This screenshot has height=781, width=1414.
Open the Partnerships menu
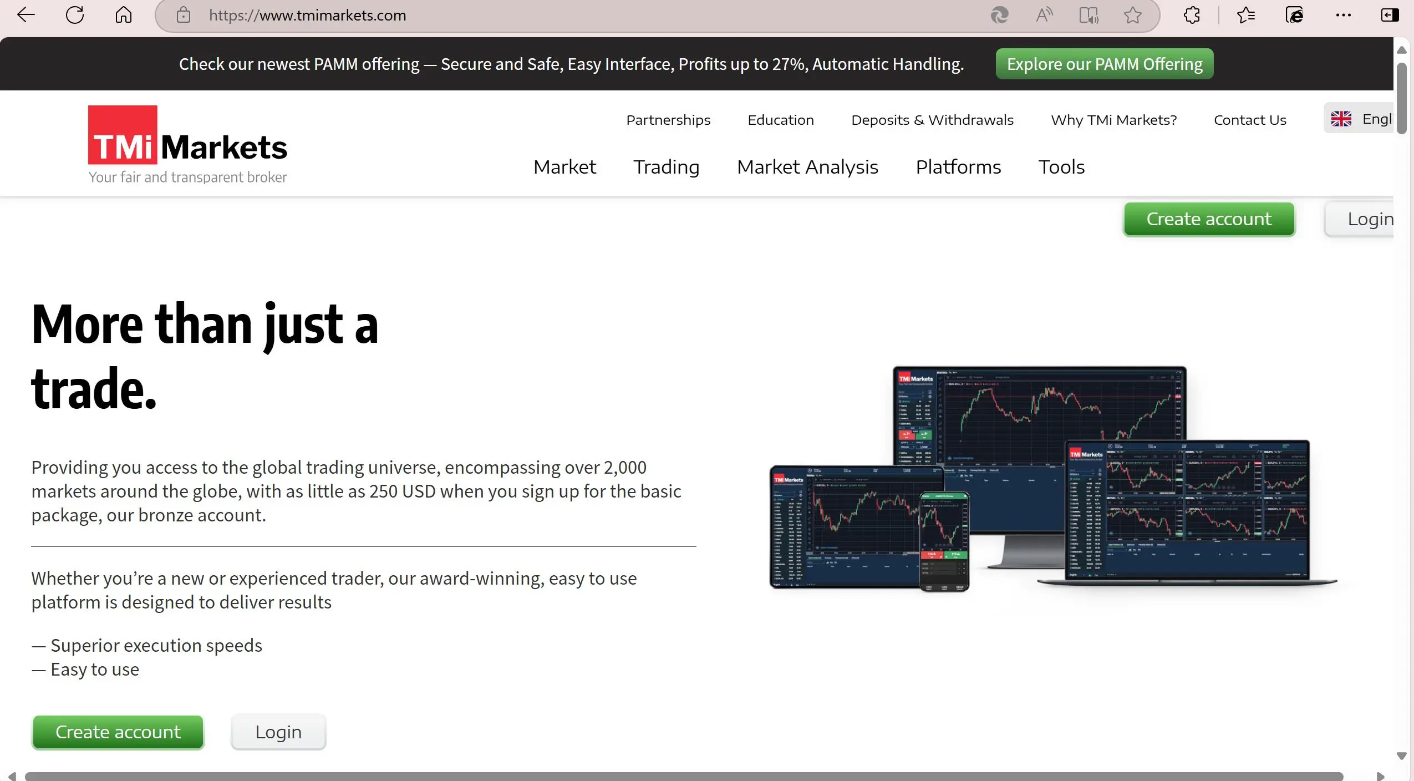[x=668, y=120]
